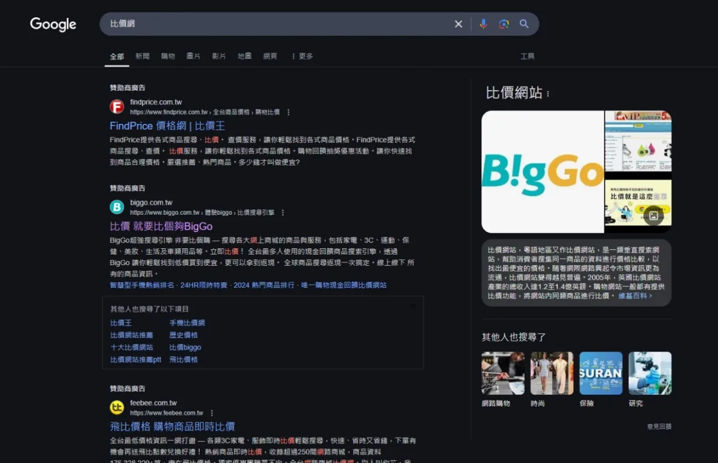
Task: Click the feebee.com.tw yellow favicon
Action: [117, 407]
